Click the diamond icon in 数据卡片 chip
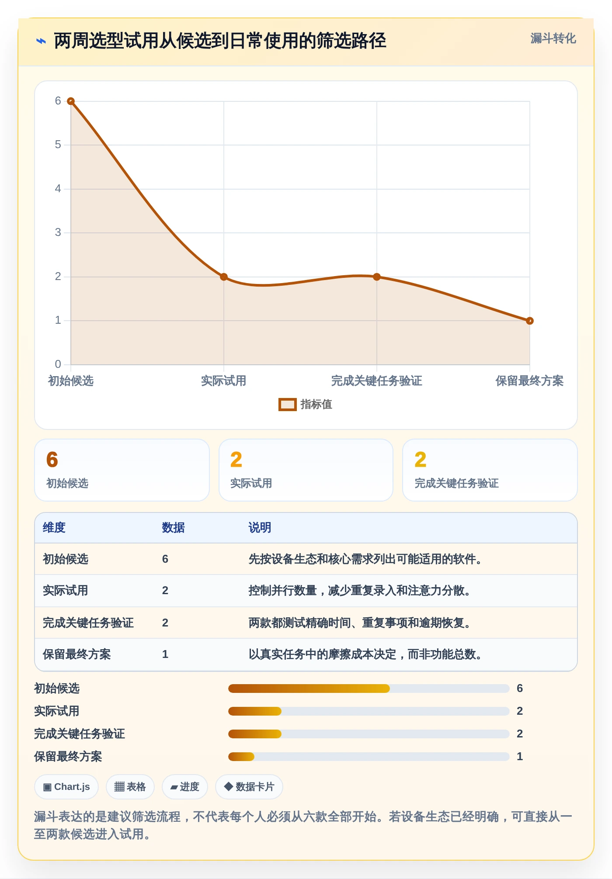 [x=228, y=787]
